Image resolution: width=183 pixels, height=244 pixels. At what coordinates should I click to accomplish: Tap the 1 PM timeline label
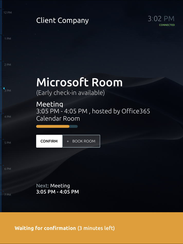[x=8, y=39]
